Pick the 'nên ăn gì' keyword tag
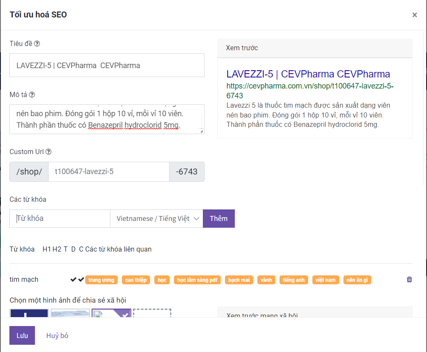427x352 pixels. tap(357, 280)
